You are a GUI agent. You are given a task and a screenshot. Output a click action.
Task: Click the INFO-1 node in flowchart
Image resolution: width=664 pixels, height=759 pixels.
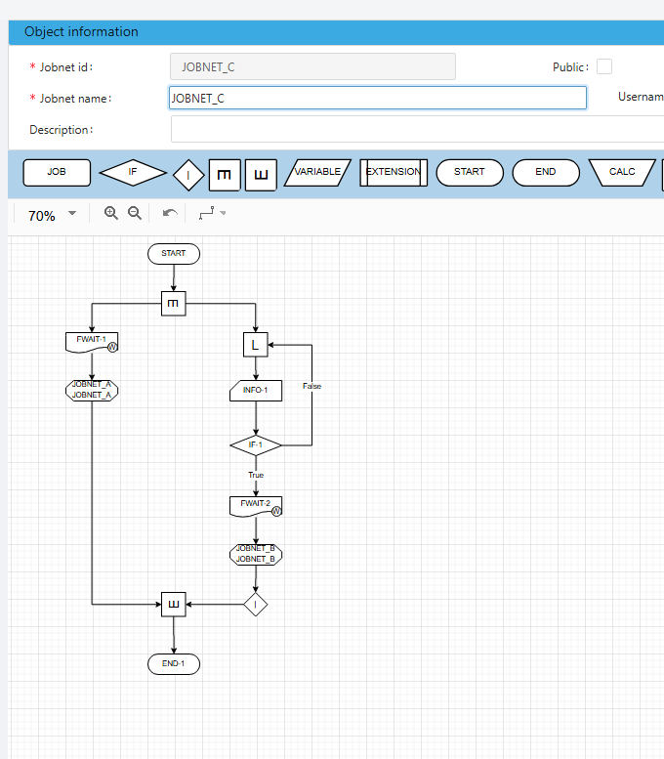click(x=256, y=392)
